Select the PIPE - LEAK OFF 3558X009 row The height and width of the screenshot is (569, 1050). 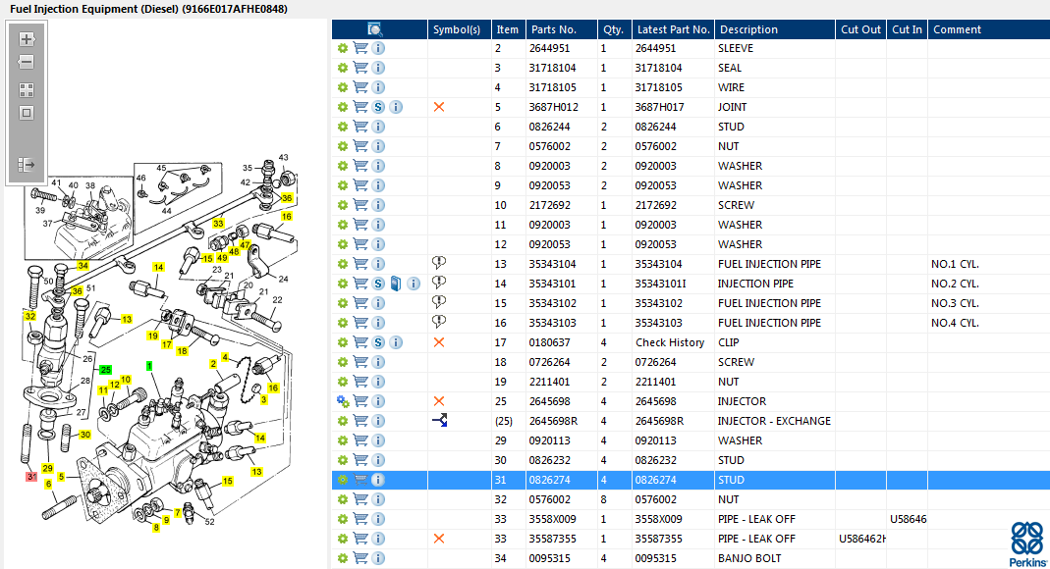(691, 519)
